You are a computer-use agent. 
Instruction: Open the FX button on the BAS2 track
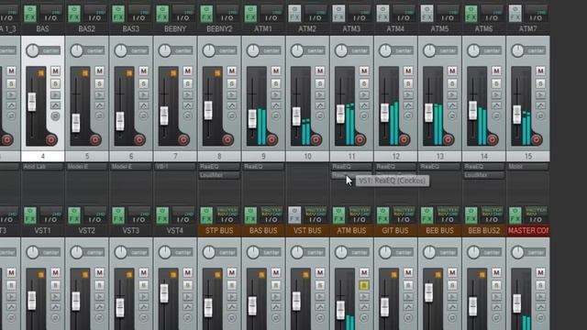74,14
